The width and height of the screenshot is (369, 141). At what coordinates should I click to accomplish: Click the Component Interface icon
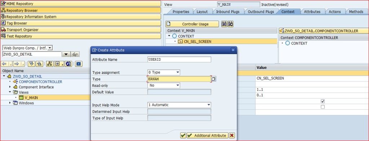tap(15, 87)
